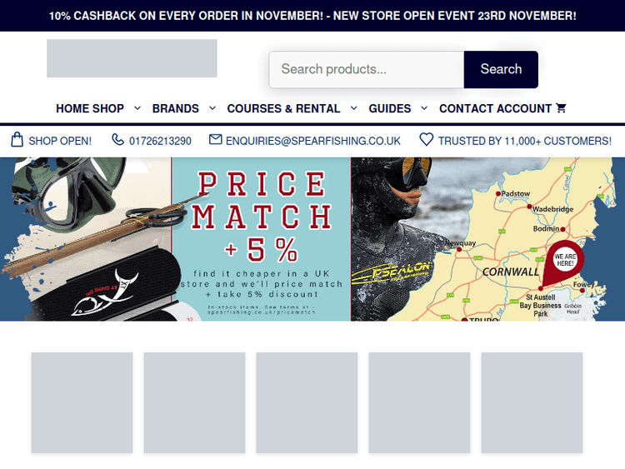Click the shopping bag Shop Open icon
Image resolution: width=625 pixels, height=469 pixels.
[x=17, y=140]
